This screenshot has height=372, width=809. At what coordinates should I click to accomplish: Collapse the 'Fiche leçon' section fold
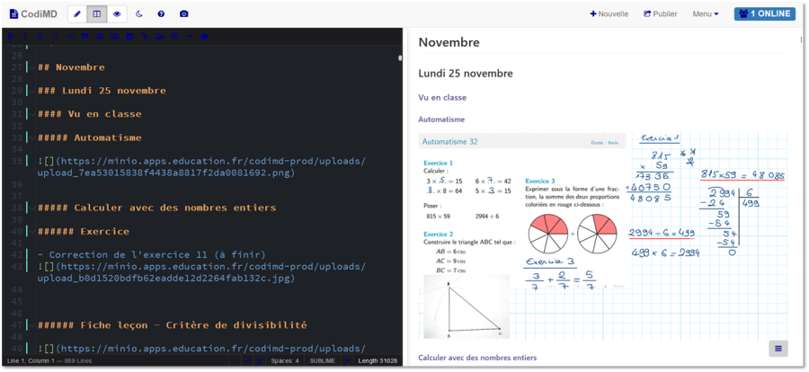click(x=32, y=325)
